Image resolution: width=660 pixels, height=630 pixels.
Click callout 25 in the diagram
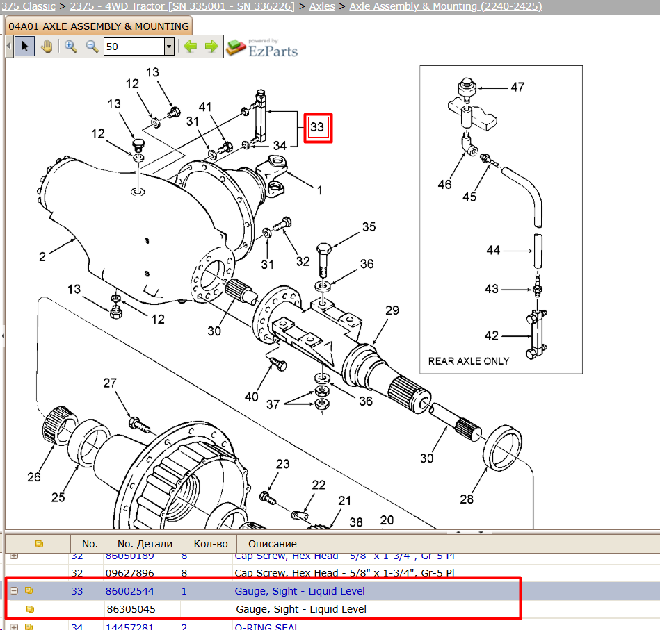tap(58, 497)
